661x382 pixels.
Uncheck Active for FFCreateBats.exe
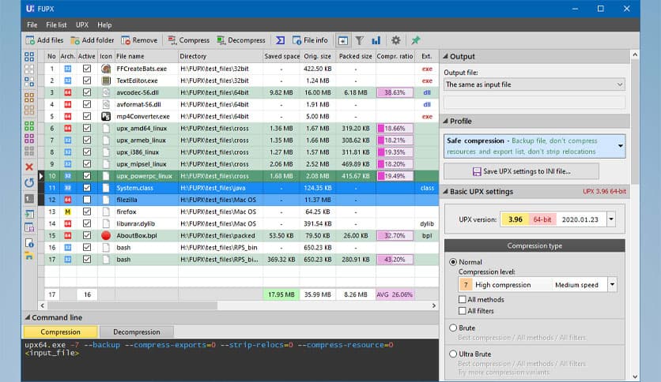tap(87, 69)
